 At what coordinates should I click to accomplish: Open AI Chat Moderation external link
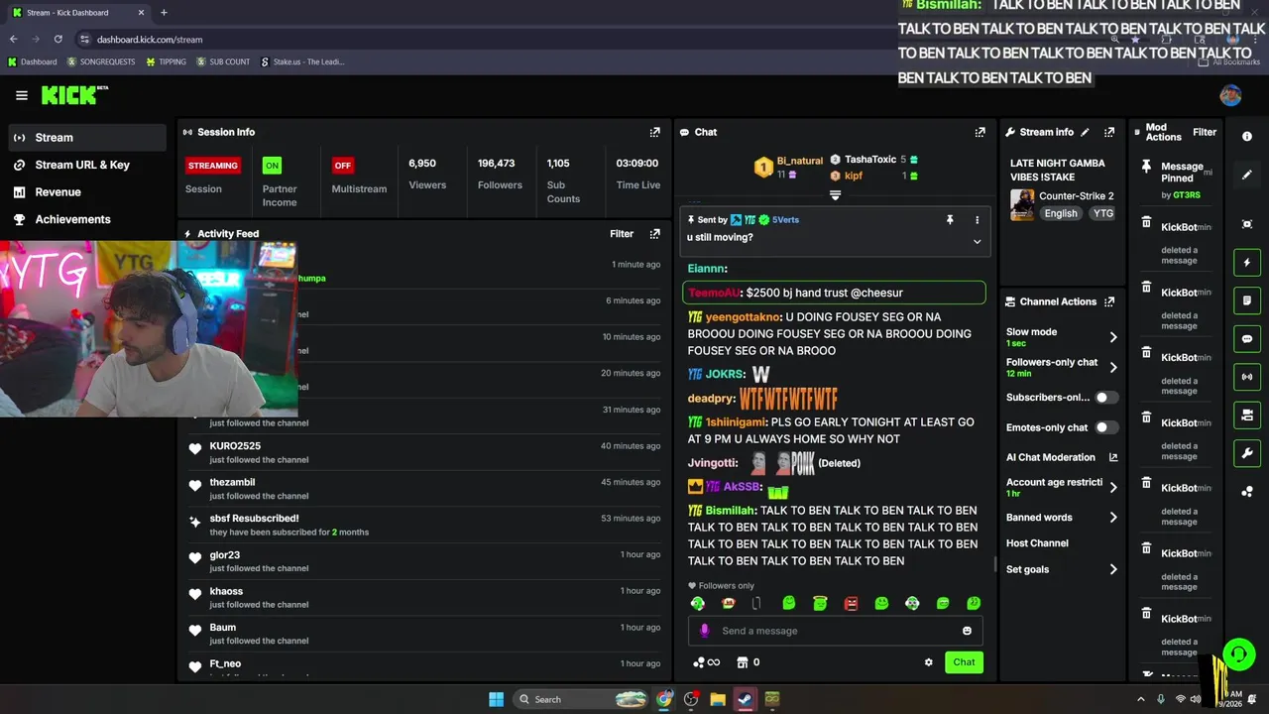point(1113,457)
